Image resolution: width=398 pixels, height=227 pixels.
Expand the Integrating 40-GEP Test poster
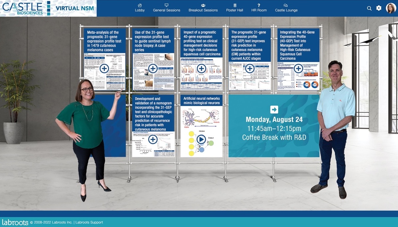coord(298,69)
